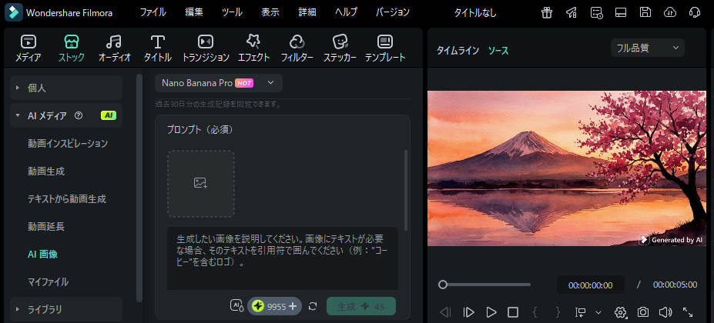Viewport: 714px width, 323px height.
Task: Play the preview video
Action: pos(491,312)
